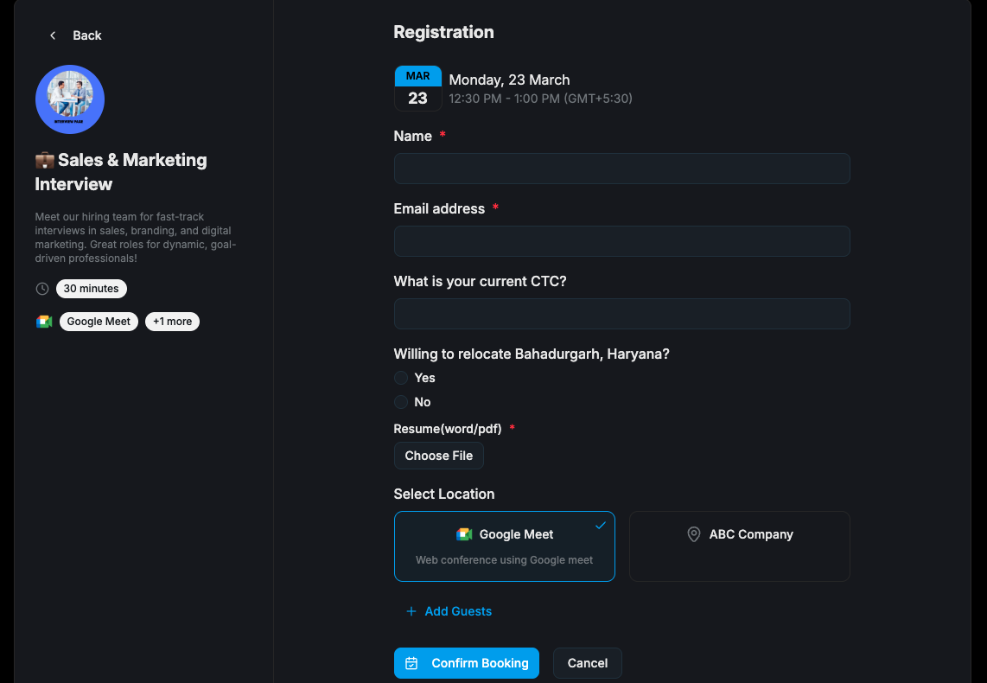Viewport: 987px width, 683px height.
Task: Click the Google Meet logo in sidebar
Action: pos(44,322)
